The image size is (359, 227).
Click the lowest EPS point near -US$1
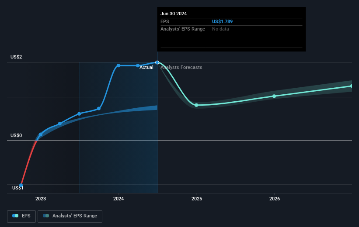coord(21,185)
